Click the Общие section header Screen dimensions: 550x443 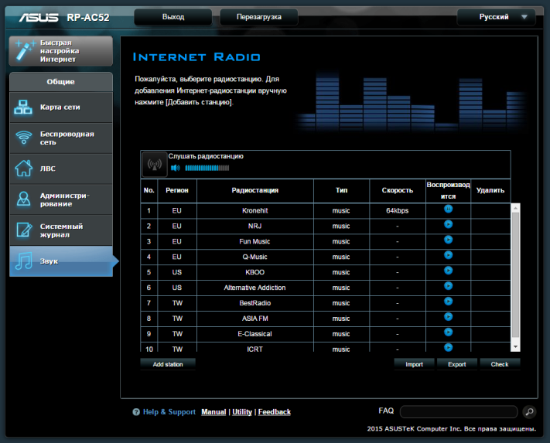61,82
